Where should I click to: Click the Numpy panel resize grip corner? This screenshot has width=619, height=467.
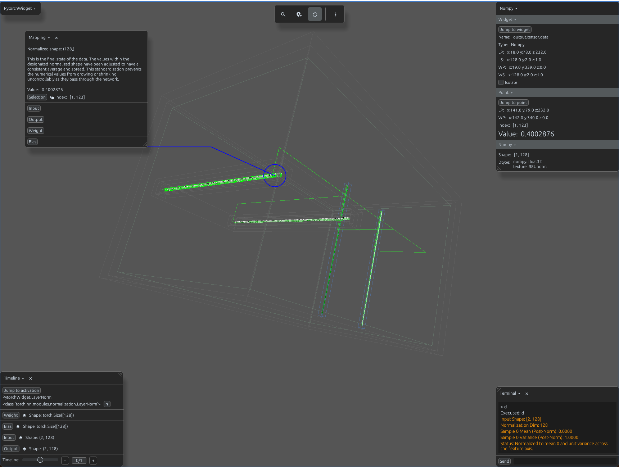(x=499, y=169)
